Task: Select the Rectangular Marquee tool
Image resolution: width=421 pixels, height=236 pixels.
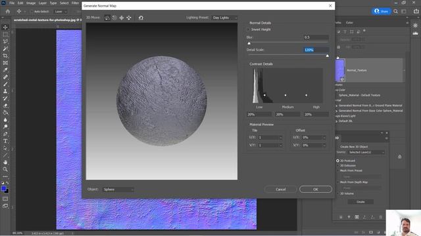Action: (5, 34)
